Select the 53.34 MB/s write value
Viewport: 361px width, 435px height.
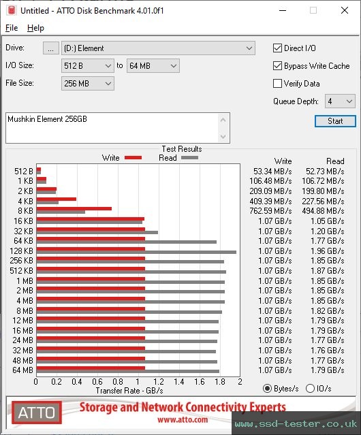pyautogui.click(x=272, y=172)
